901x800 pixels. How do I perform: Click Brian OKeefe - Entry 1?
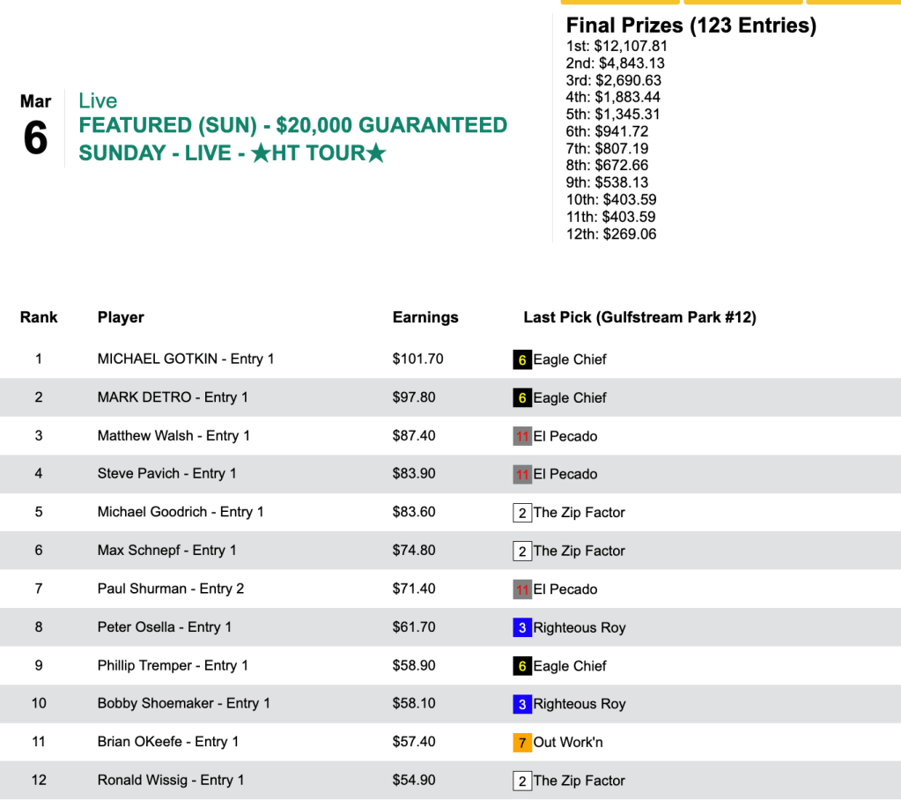click(168, 742)
